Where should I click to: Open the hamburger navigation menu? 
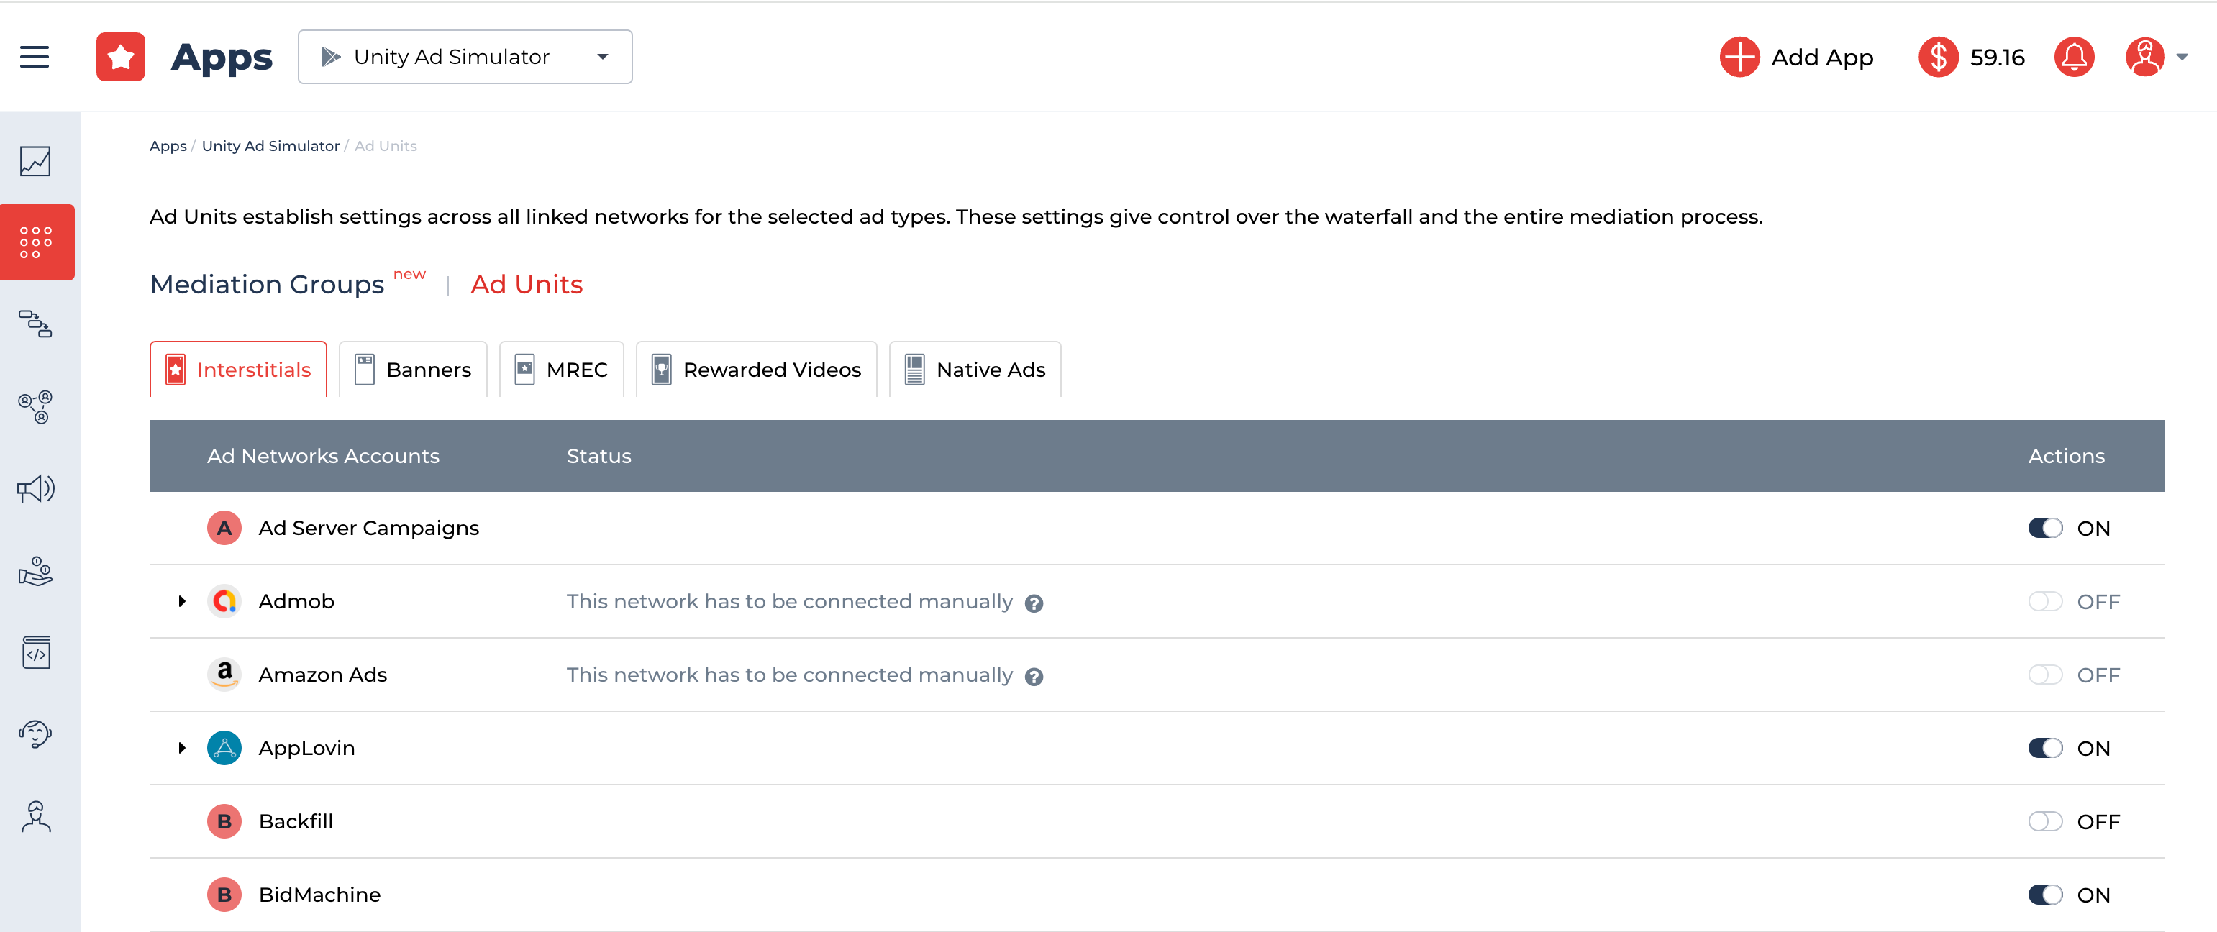coord(35,57)
